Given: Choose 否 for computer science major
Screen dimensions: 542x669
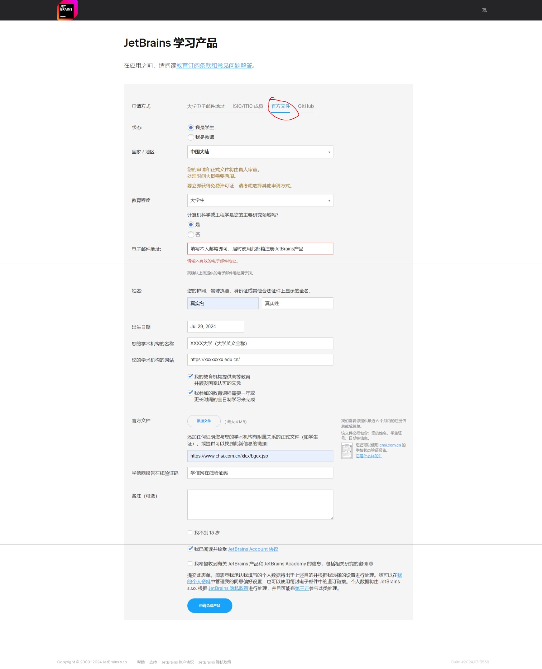Looking at the screenshot, I should 191,235.
